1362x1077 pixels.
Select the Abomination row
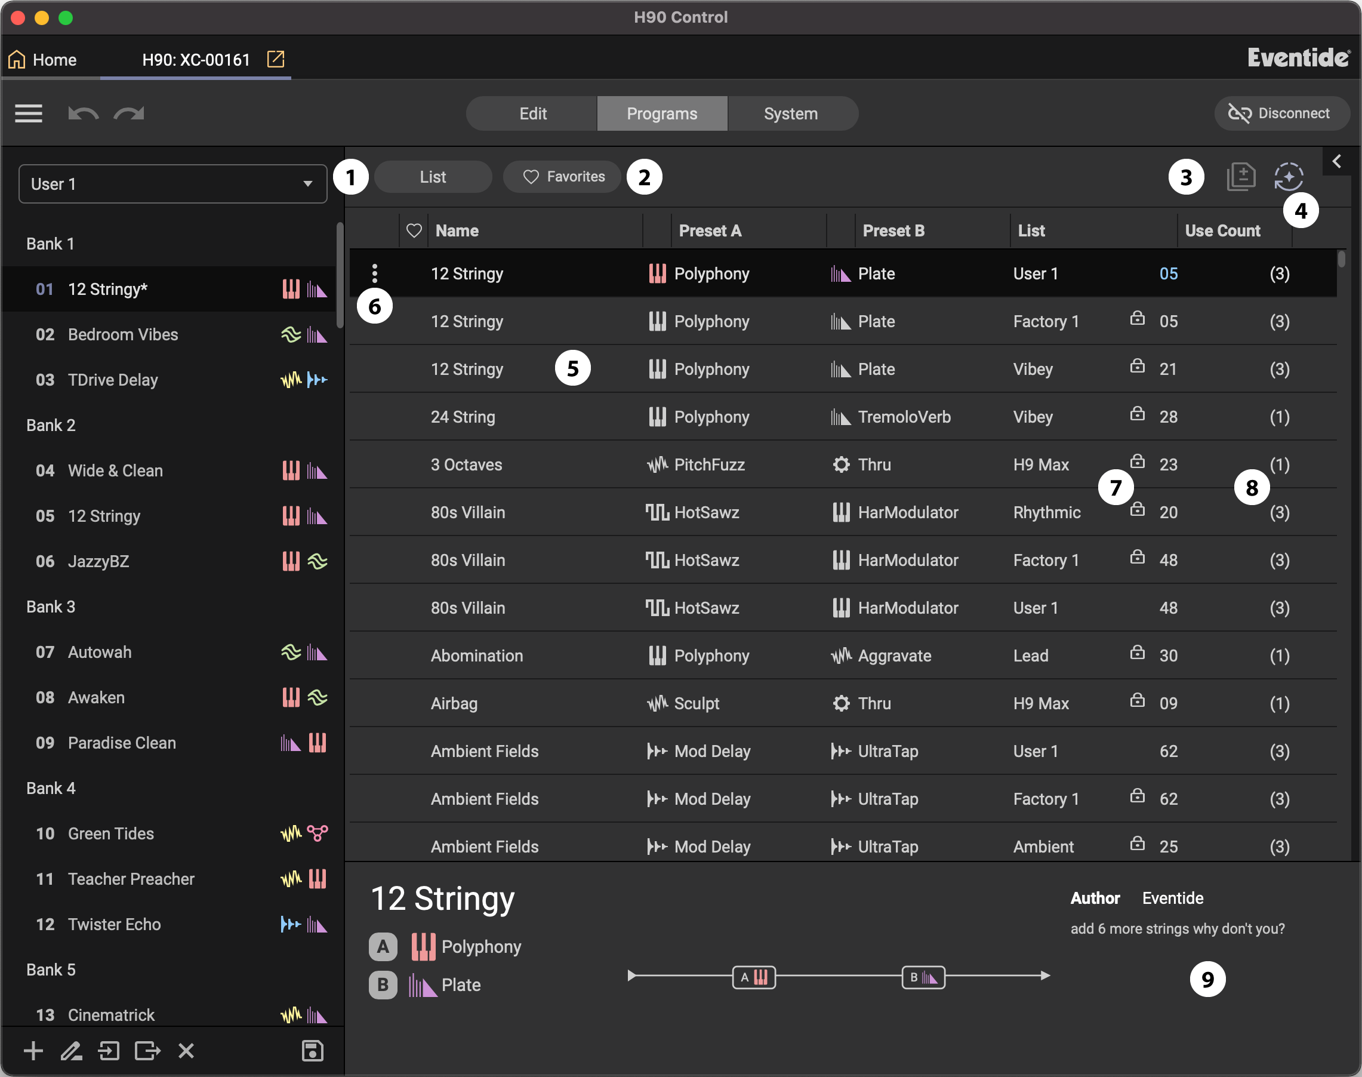coord(843,656)
